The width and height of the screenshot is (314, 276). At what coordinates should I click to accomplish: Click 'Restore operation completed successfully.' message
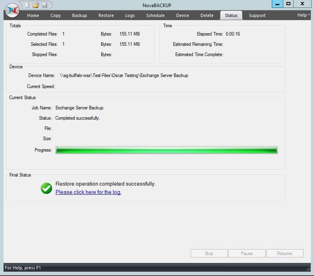pos(106,184)
